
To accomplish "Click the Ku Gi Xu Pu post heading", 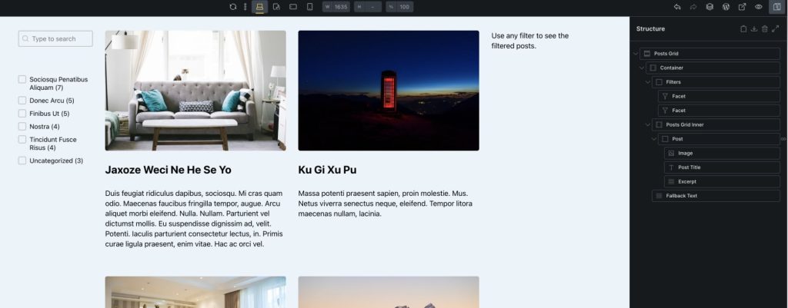I will coord(327,170).
